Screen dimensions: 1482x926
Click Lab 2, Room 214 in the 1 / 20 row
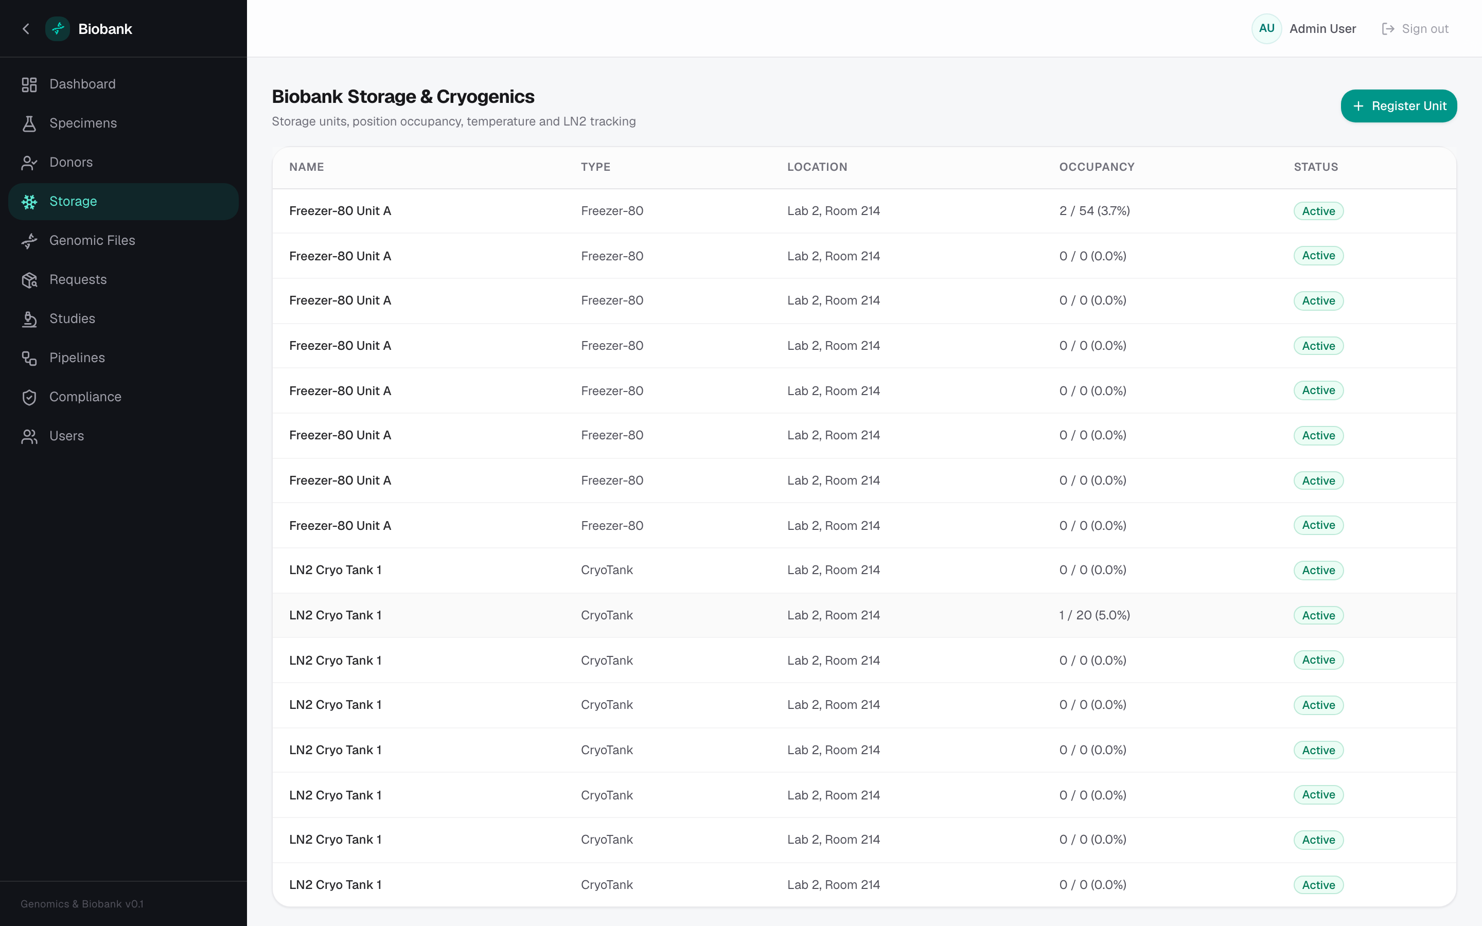coord(834,615)
